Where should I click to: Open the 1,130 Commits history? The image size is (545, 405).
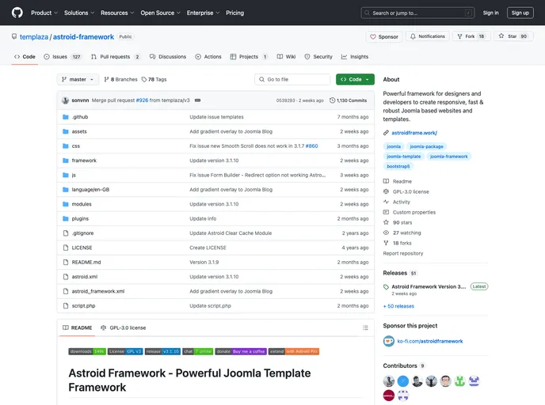[x=349, y=100]
